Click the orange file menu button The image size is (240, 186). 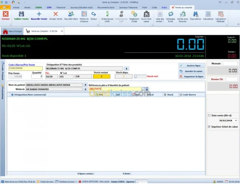5,7
